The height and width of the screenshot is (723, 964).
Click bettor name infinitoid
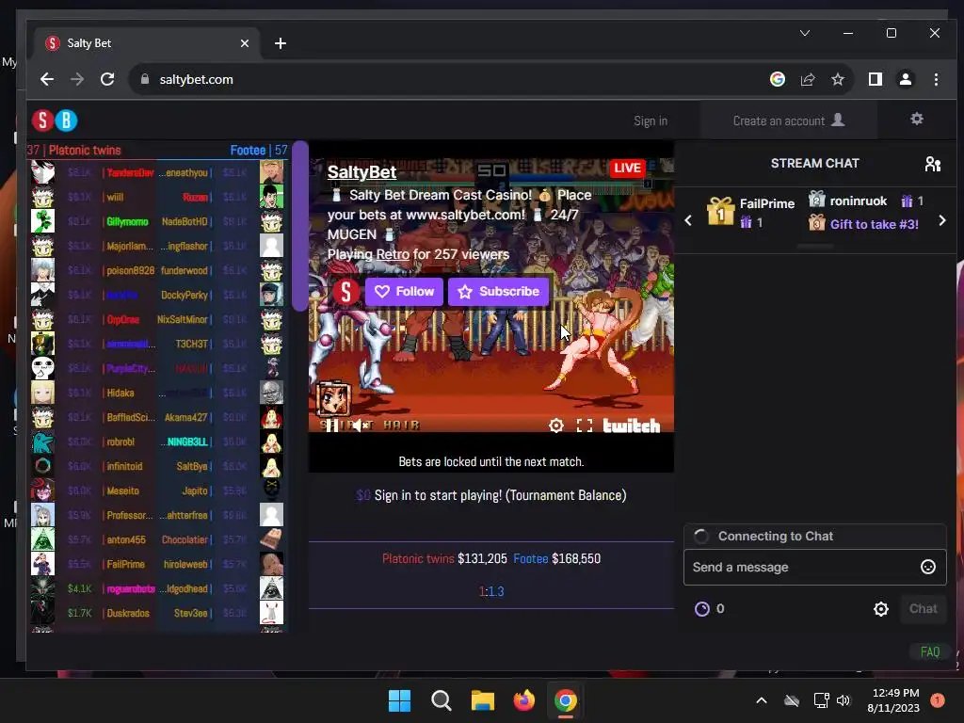pyautogui.click(x=124, y=466)
